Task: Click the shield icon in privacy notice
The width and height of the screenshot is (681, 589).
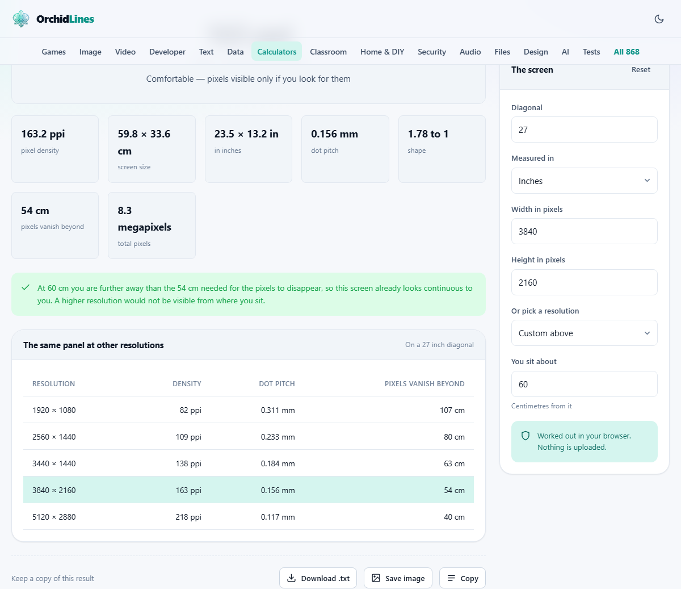Action: [526, 436]
